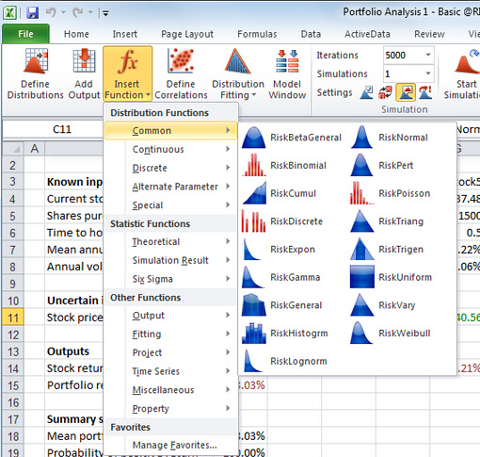The image size is (480, 457).
Task: Open the Model Window
Action: [x=287, y=73]
